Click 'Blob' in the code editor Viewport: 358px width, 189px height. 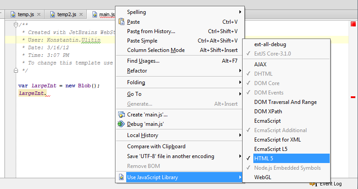tap(84, 86)
